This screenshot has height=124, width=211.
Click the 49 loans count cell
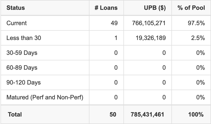[x=114, y=23]
